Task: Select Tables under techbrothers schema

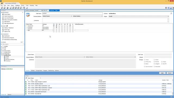Action: [x=7, y=57]
